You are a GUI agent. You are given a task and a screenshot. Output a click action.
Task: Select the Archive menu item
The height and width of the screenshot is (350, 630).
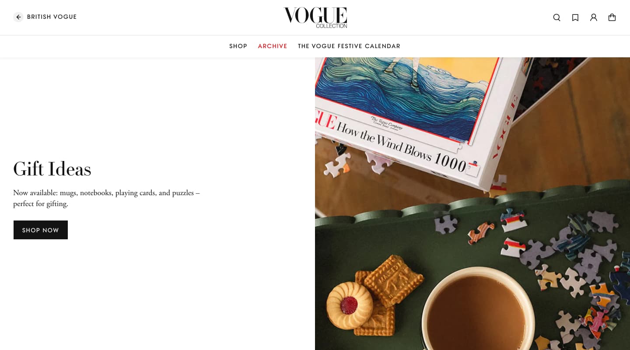click(273, 46)
